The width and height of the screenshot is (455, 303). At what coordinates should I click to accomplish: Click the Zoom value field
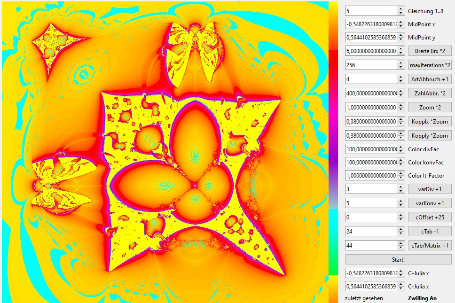point(371,108)
